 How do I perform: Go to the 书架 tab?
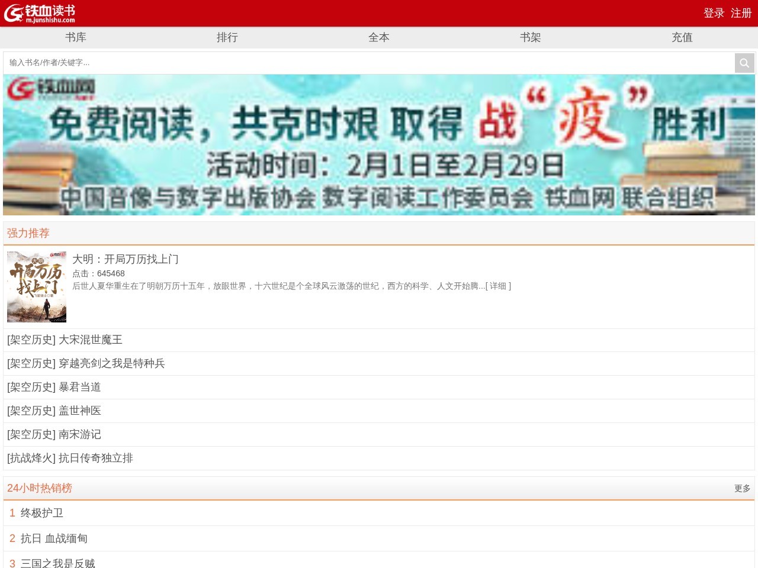tap(531, 37)
